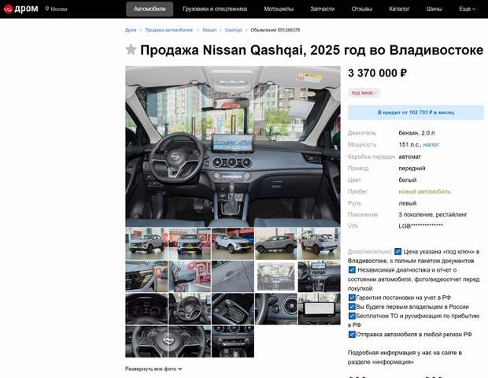Viewport: 488px width, 378px height.
Task: Toggle the Гарантия постановки на учет checkbox
Action: coord(352,298)
